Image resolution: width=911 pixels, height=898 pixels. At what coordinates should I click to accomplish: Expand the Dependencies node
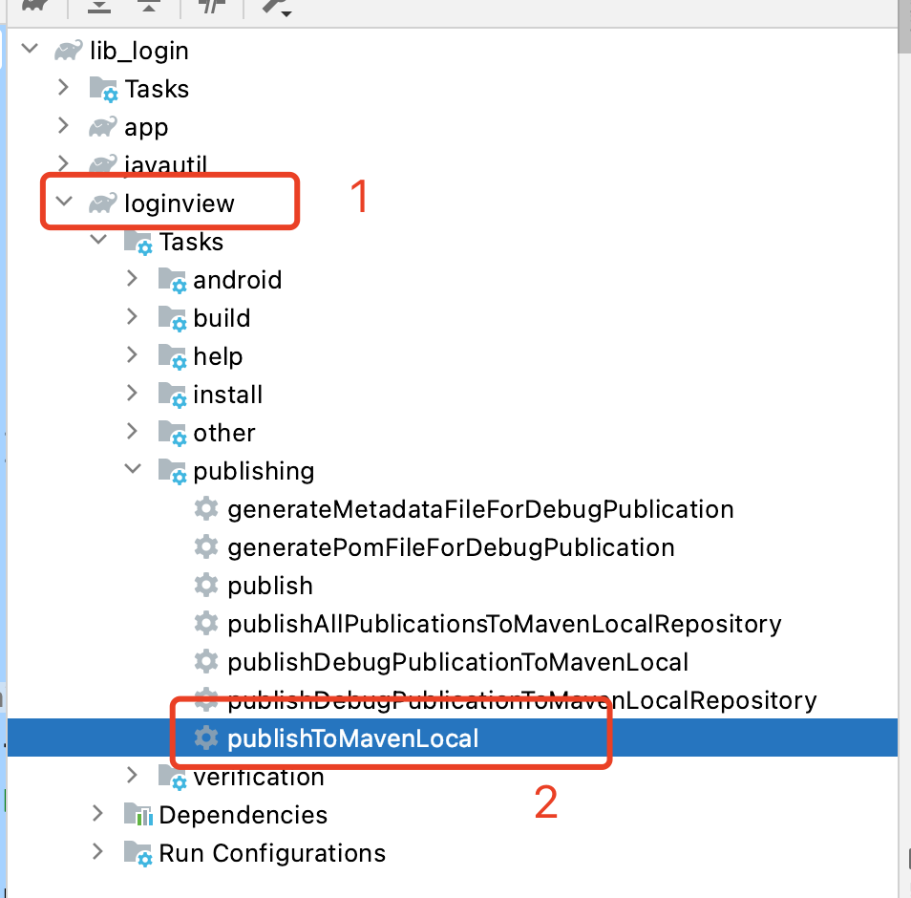pos(98,813)
